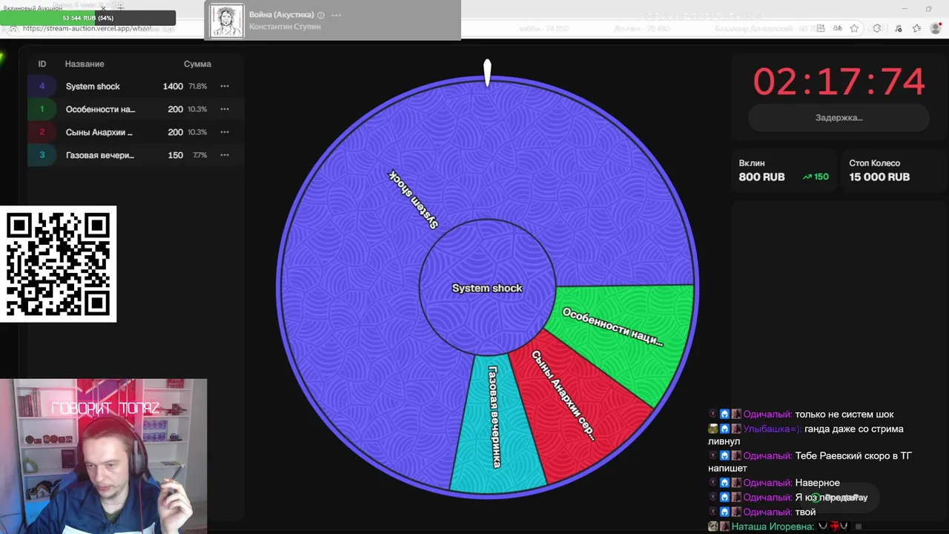949x534 pixels.
Task: Click the green 150 increase indicator
Action: [816, 177]
